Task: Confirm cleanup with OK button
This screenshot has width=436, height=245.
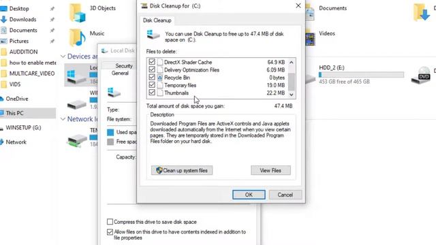Action: coord(249,195)
